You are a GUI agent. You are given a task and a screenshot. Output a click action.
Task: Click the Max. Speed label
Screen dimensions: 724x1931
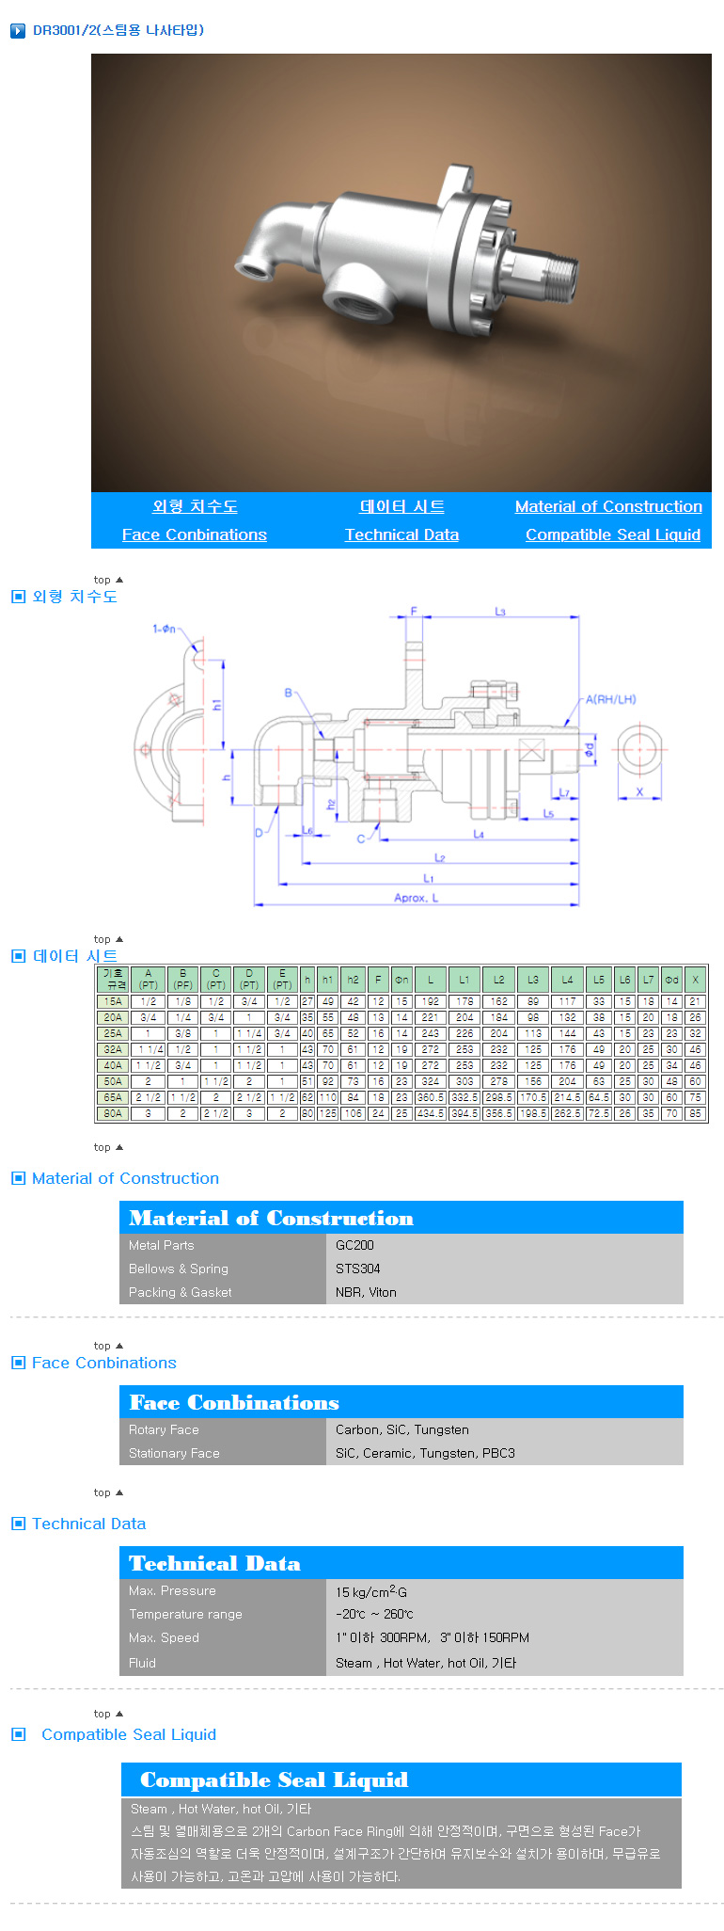pyautogui.click(x=164, y=1637)
